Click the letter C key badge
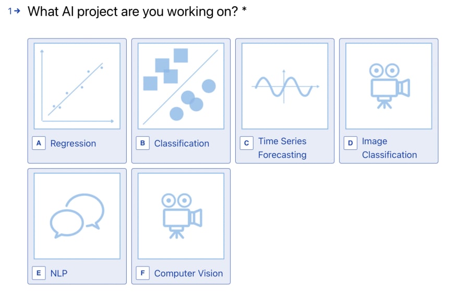The width and height of the screenshot is (459, 293). click(x=247, y=143)
